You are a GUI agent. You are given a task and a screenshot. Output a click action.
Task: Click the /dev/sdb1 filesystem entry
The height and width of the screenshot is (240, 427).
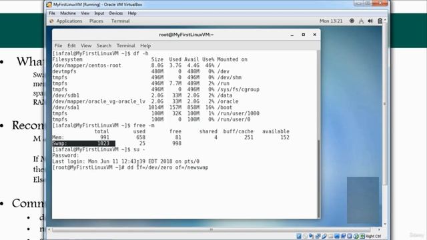coord(65,95)
